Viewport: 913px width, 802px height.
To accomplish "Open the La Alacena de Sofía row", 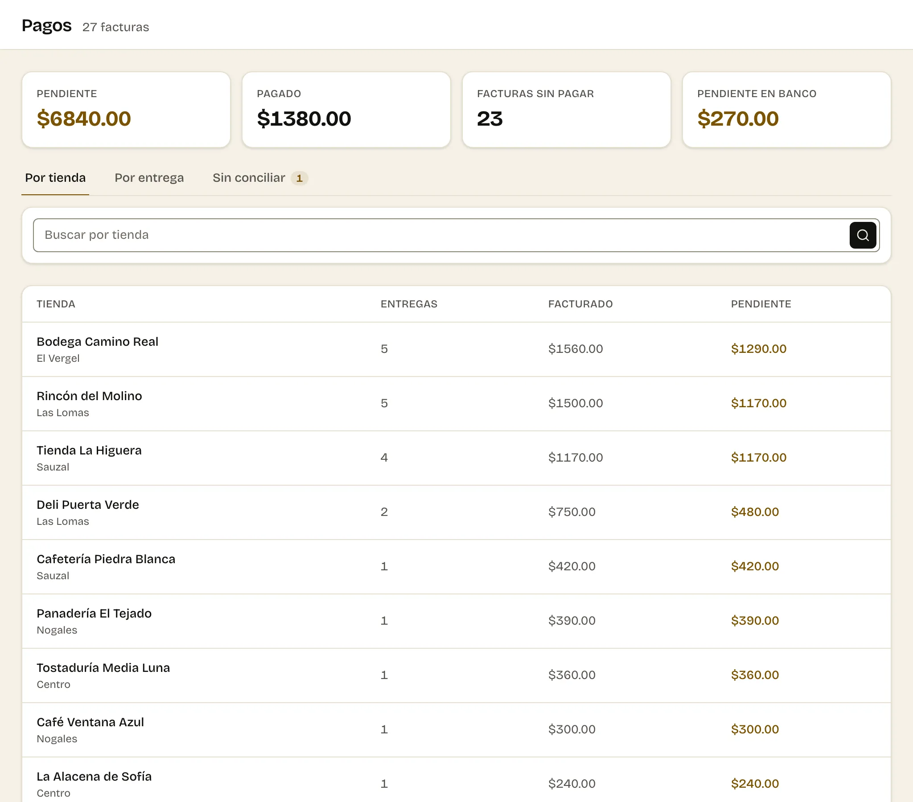I will [x=456, y=780].
